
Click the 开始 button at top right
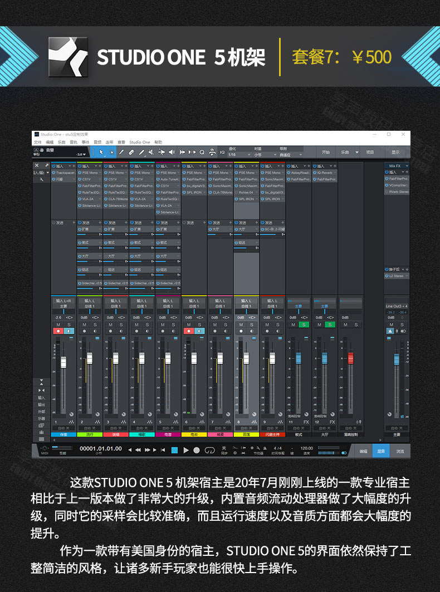pos(325,152)
